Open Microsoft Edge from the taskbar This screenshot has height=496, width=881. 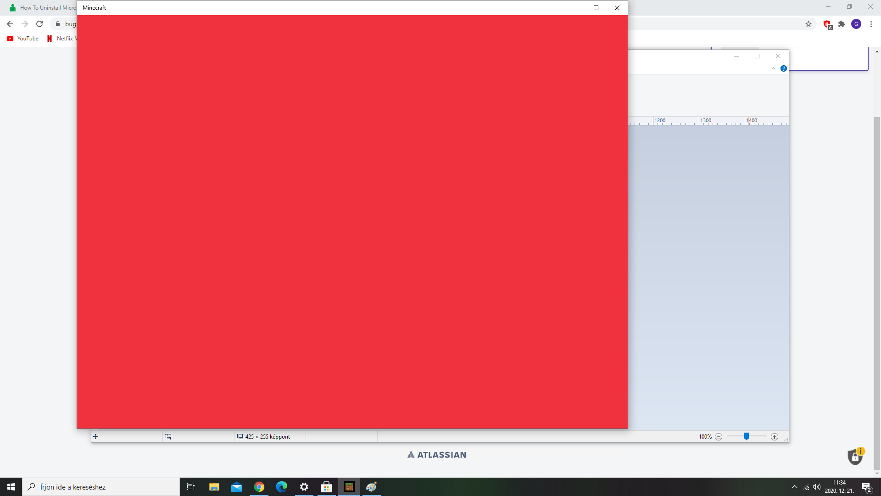pos(281,487)
